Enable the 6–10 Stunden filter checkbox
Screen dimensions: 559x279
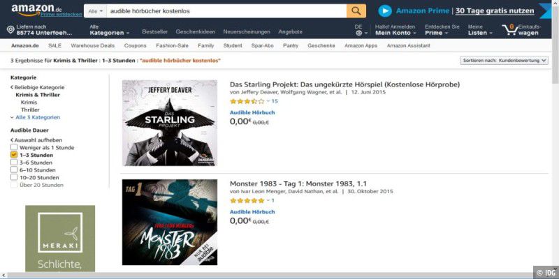(x=14, y=169)
